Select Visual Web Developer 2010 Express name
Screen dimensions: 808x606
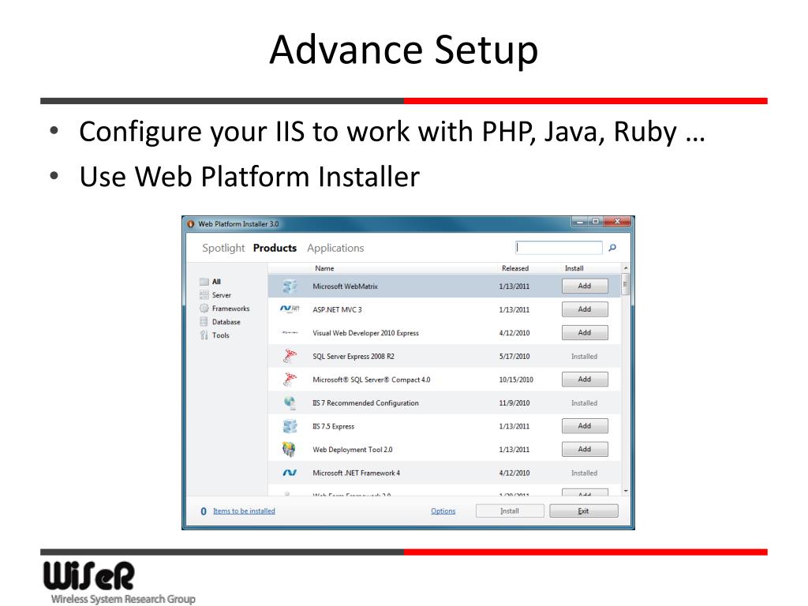point(365,333)
